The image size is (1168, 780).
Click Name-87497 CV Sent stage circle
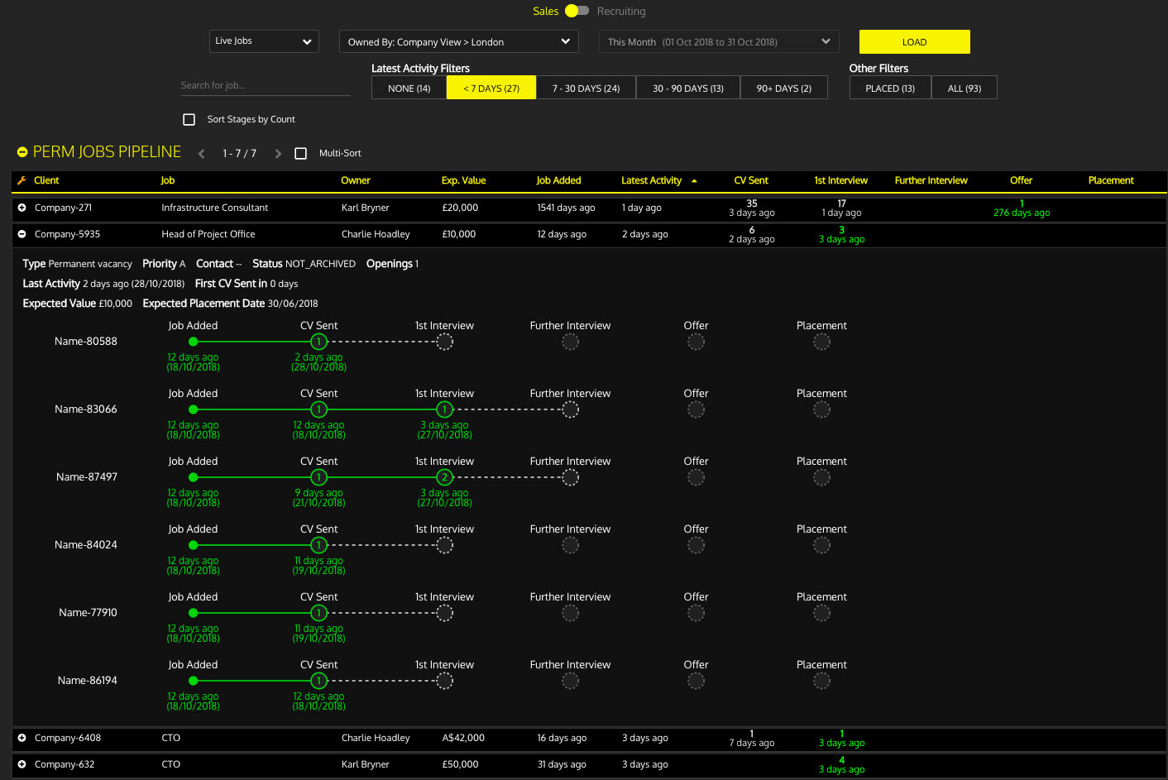[318, 477]
